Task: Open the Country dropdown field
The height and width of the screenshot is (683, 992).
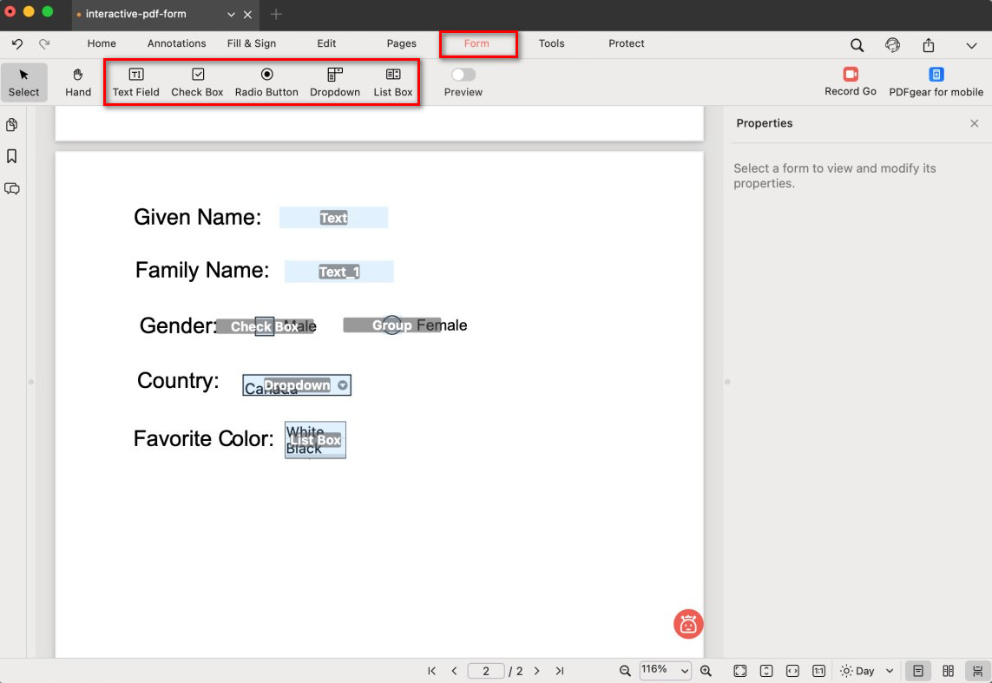Action: [x=297, y=385]
